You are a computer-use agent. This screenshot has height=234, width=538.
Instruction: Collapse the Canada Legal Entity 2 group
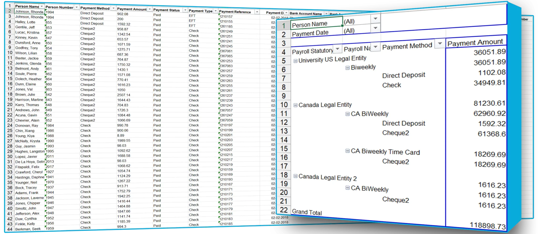click(295, 176)
